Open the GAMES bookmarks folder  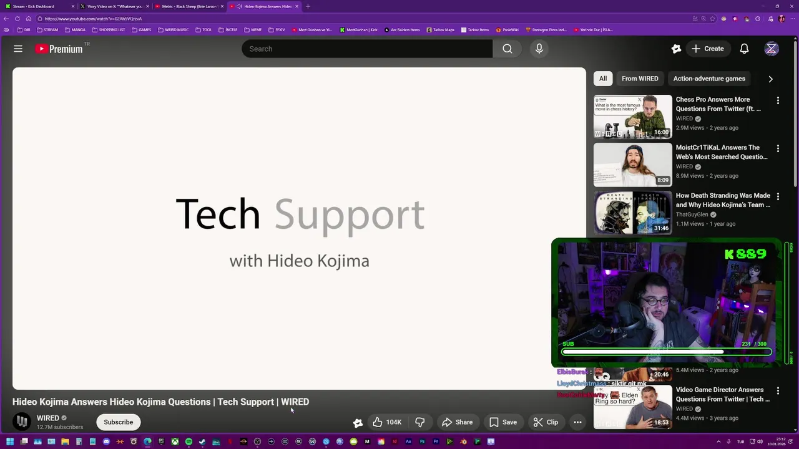click(142, 30)
